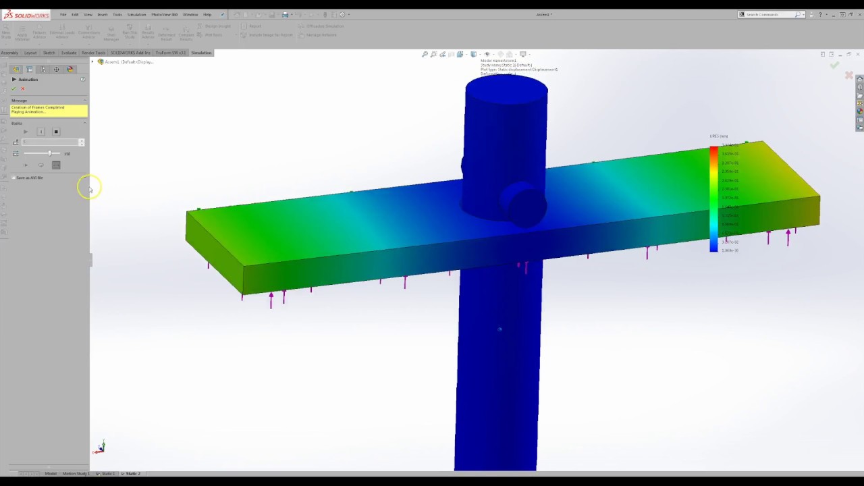Screen dimensions: 864x486
Task: Open the Tools menu
Action: [x=117, y=14]
